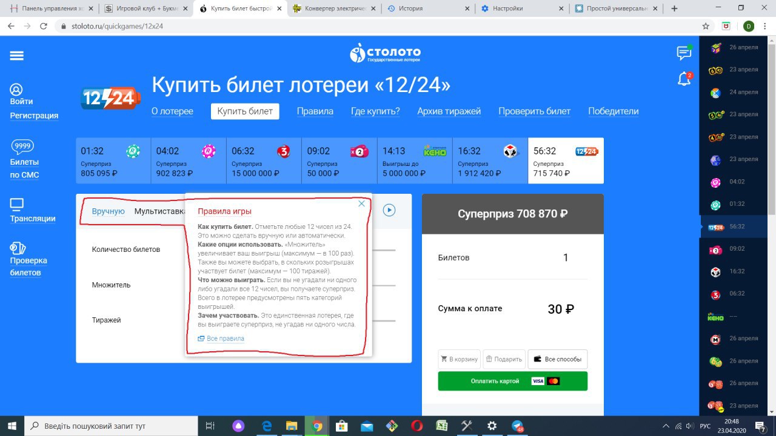Open the Архив тиражей tab
This screenshot has height=436, width=776.
[x=449, y=111]
